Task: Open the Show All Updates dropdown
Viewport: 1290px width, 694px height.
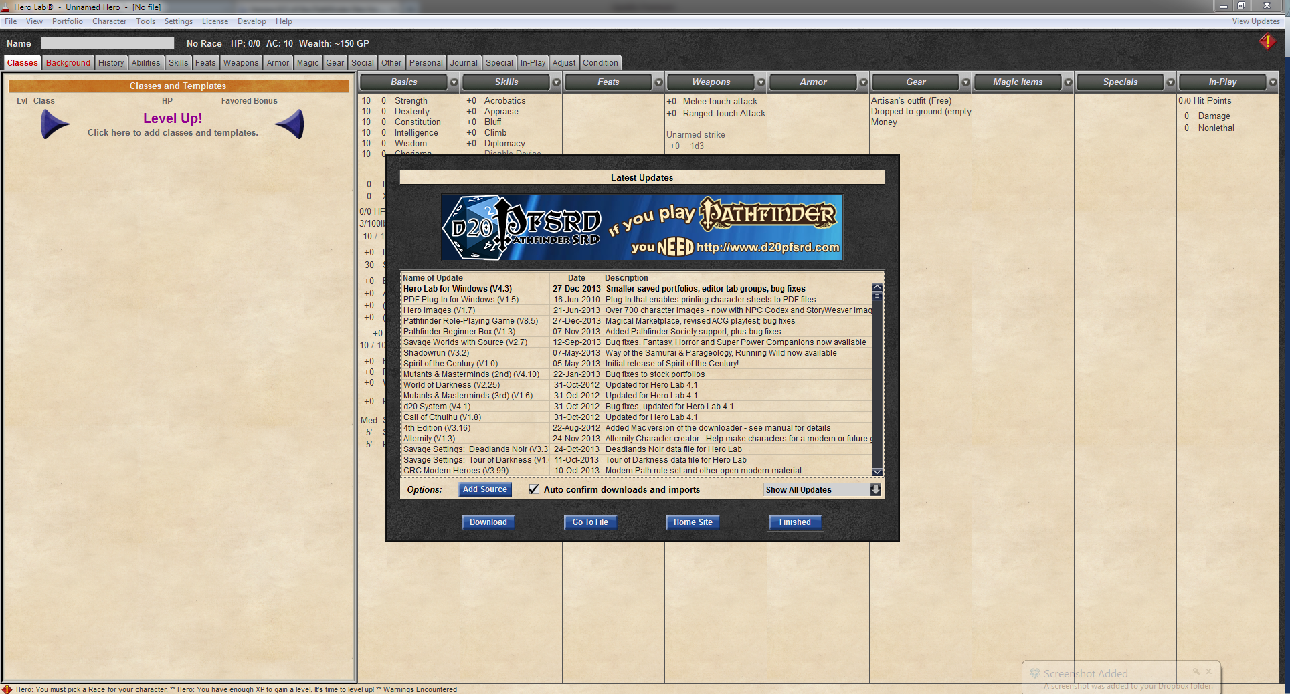Action: (x=822, y=489)
